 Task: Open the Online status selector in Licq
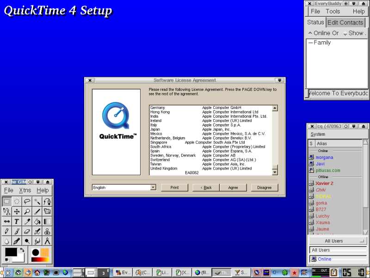tap(338, 259)
